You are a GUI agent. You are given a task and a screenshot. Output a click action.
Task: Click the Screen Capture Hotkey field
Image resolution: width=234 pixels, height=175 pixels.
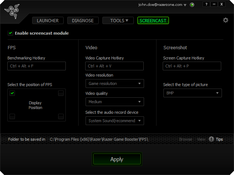coord(192,66)
